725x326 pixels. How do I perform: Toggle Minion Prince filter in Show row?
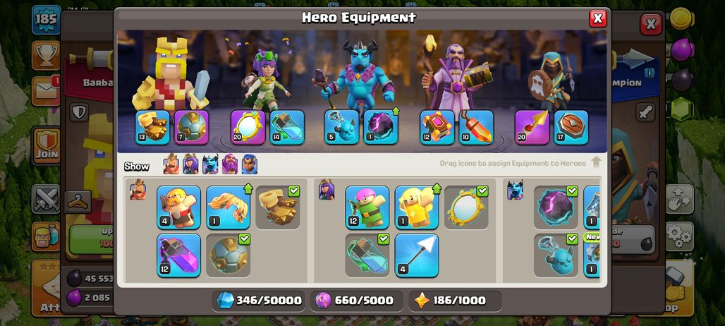click(210, 164)
